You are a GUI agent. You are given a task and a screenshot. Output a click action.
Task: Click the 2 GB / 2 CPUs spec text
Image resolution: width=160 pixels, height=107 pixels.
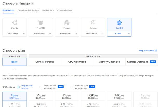pyautogui.click(x=67, y=104)
